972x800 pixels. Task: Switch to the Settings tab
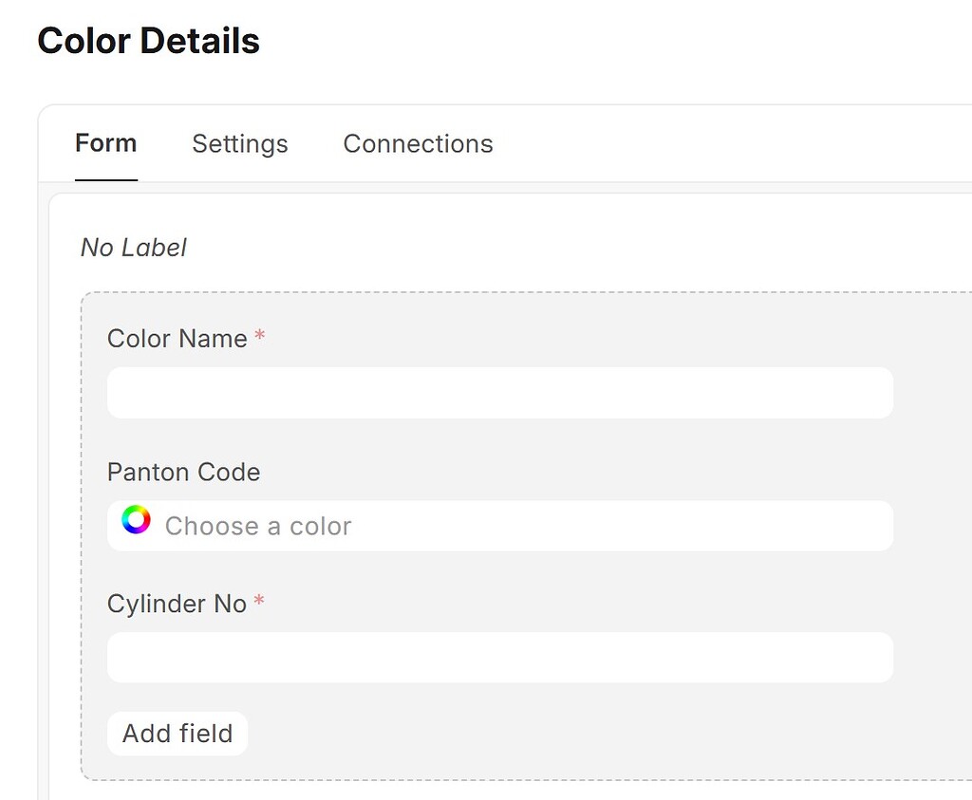[x=239, y=143]
